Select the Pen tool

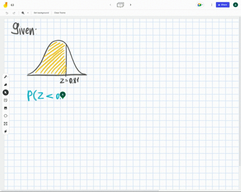coord(6,77)
